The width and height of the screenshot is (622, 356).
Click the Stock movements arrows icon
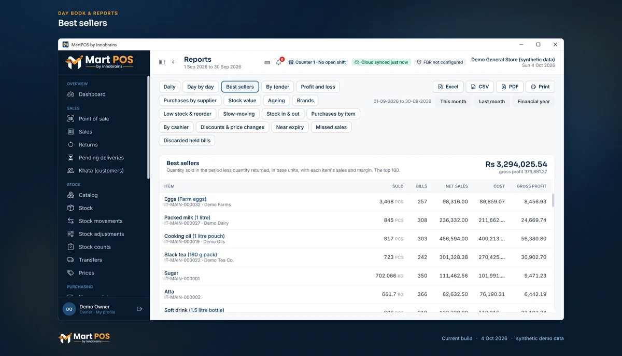click(70, 221)
